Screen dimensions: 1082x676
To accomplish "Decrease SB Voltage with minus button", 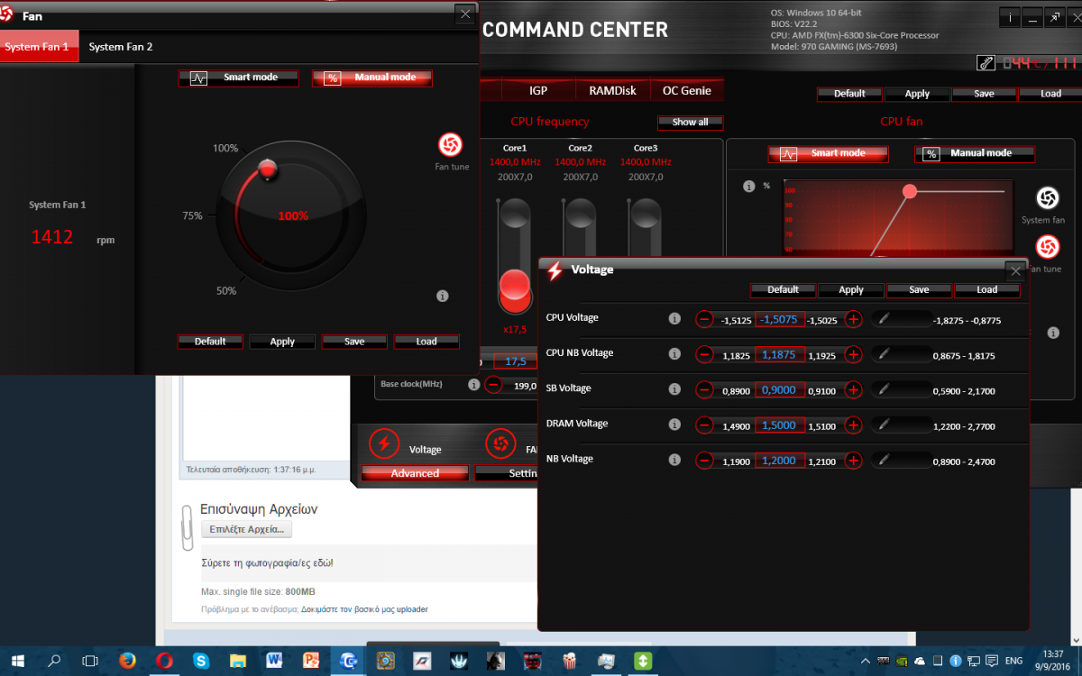I will 704,389.
